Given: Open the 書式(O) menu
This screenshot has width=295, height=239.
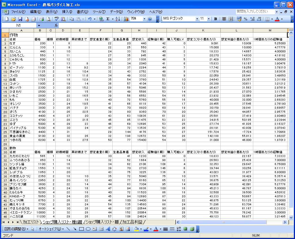Looking at the screenshot, I should pyautogui.click(x=82, y=12).
